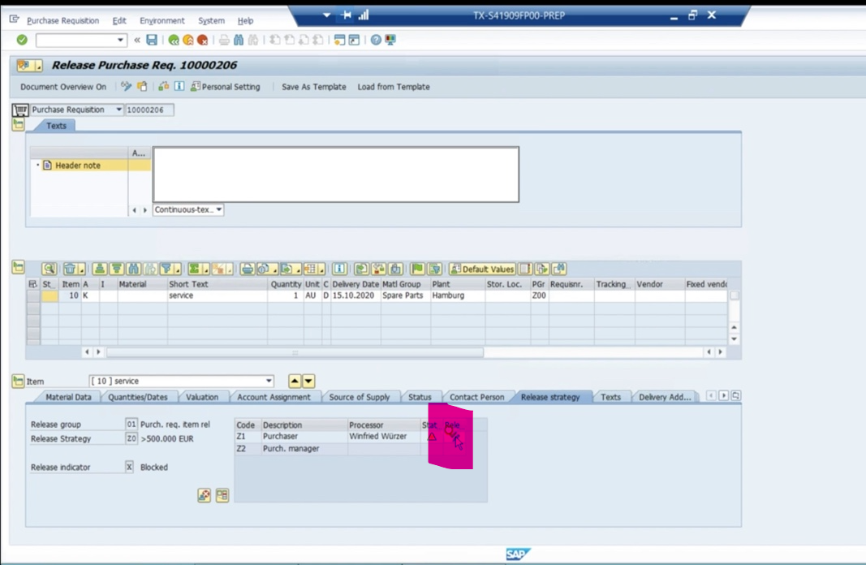Click the item grid Details magnifier icon
This screenshot has height=565, width=866.
pyautogui.click(x=50, y=269)
